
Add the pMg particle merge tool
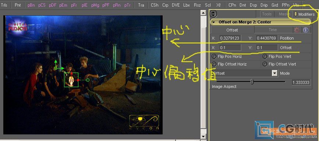pos(95,5)
